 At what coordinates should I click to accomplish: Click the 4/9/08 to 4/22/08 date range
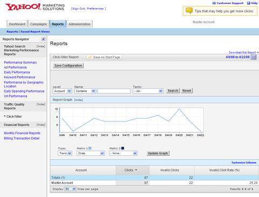237,57
